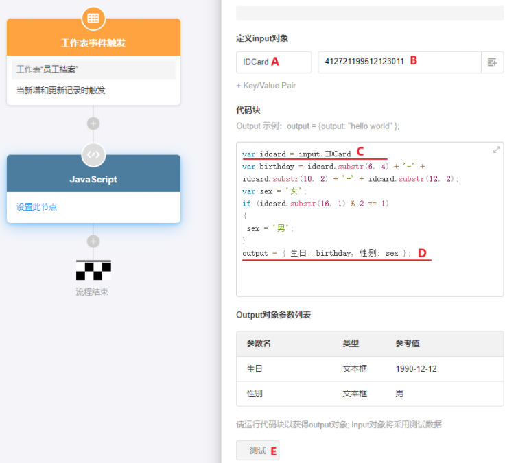Click the 参考值 column header

[x=408, y=344]
